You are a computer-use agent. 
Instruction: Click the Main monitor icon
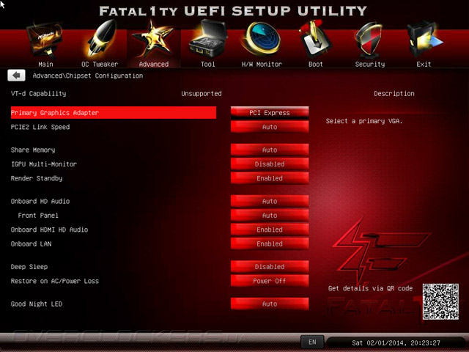pos(45,39)
